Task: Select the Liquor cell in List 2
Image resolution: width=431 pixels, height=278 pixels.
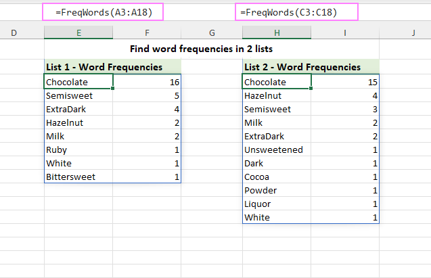Action: coord(277,204)
